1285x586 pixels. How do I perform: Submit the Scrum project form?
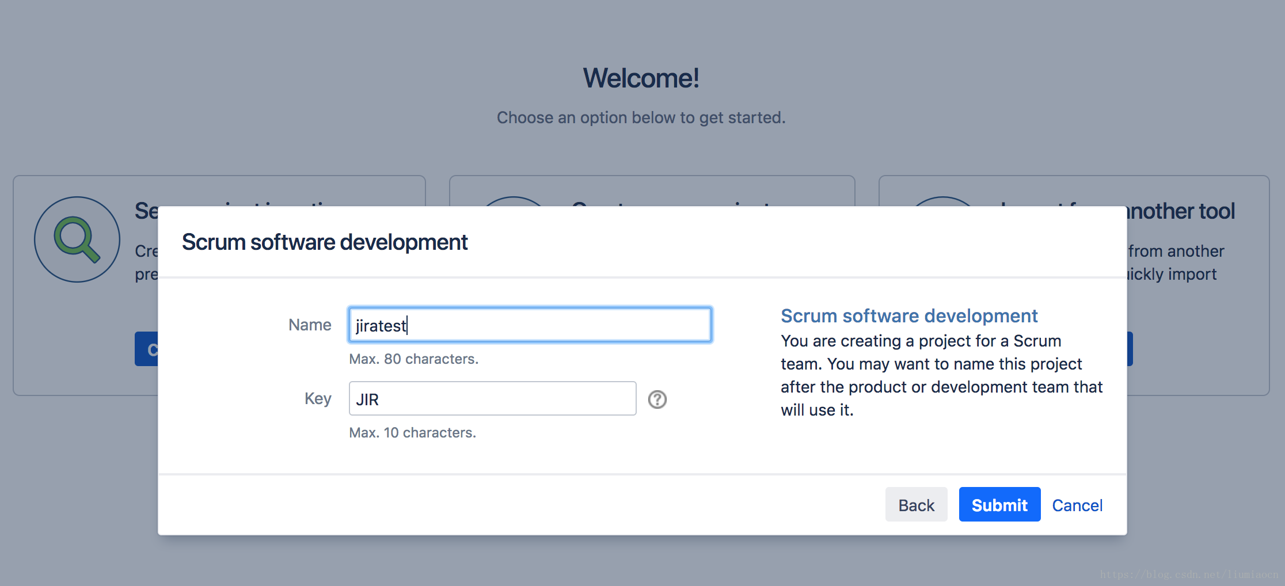999,504
